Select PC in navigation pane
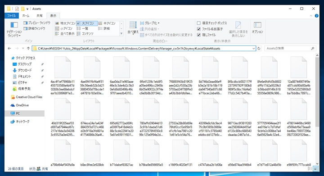This screenshot has width=324, height=176. [x=24, y=113]
